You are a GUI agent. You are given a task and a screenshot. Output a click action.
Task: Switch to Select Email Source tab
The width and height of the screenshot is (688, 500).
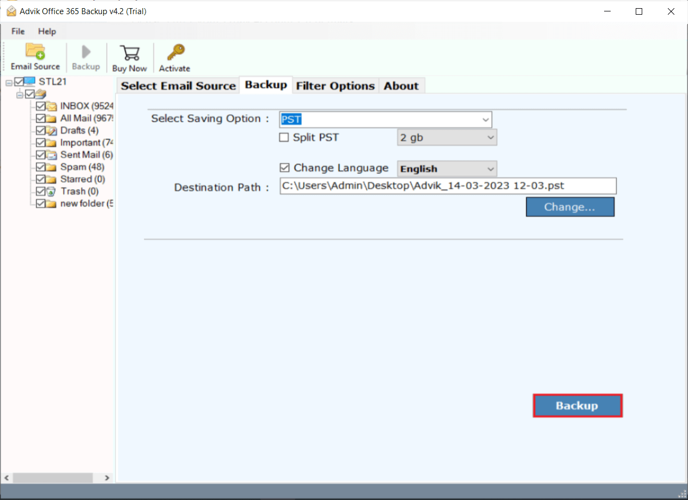coord(178,86)
